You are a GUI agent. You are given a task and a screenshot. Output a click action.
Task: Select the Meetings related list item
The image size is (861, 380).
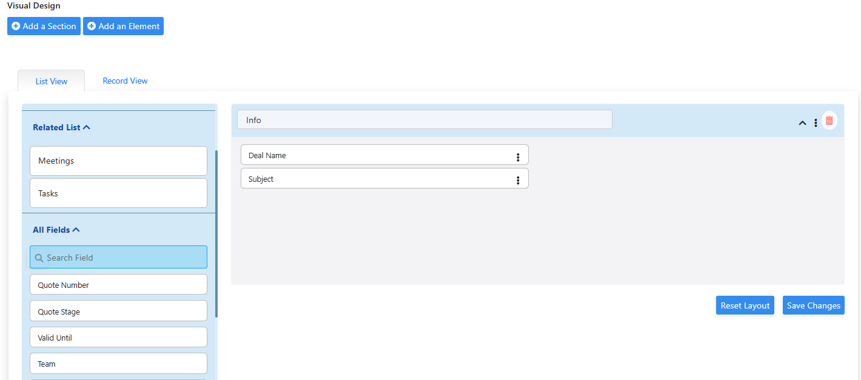[118, 161]
